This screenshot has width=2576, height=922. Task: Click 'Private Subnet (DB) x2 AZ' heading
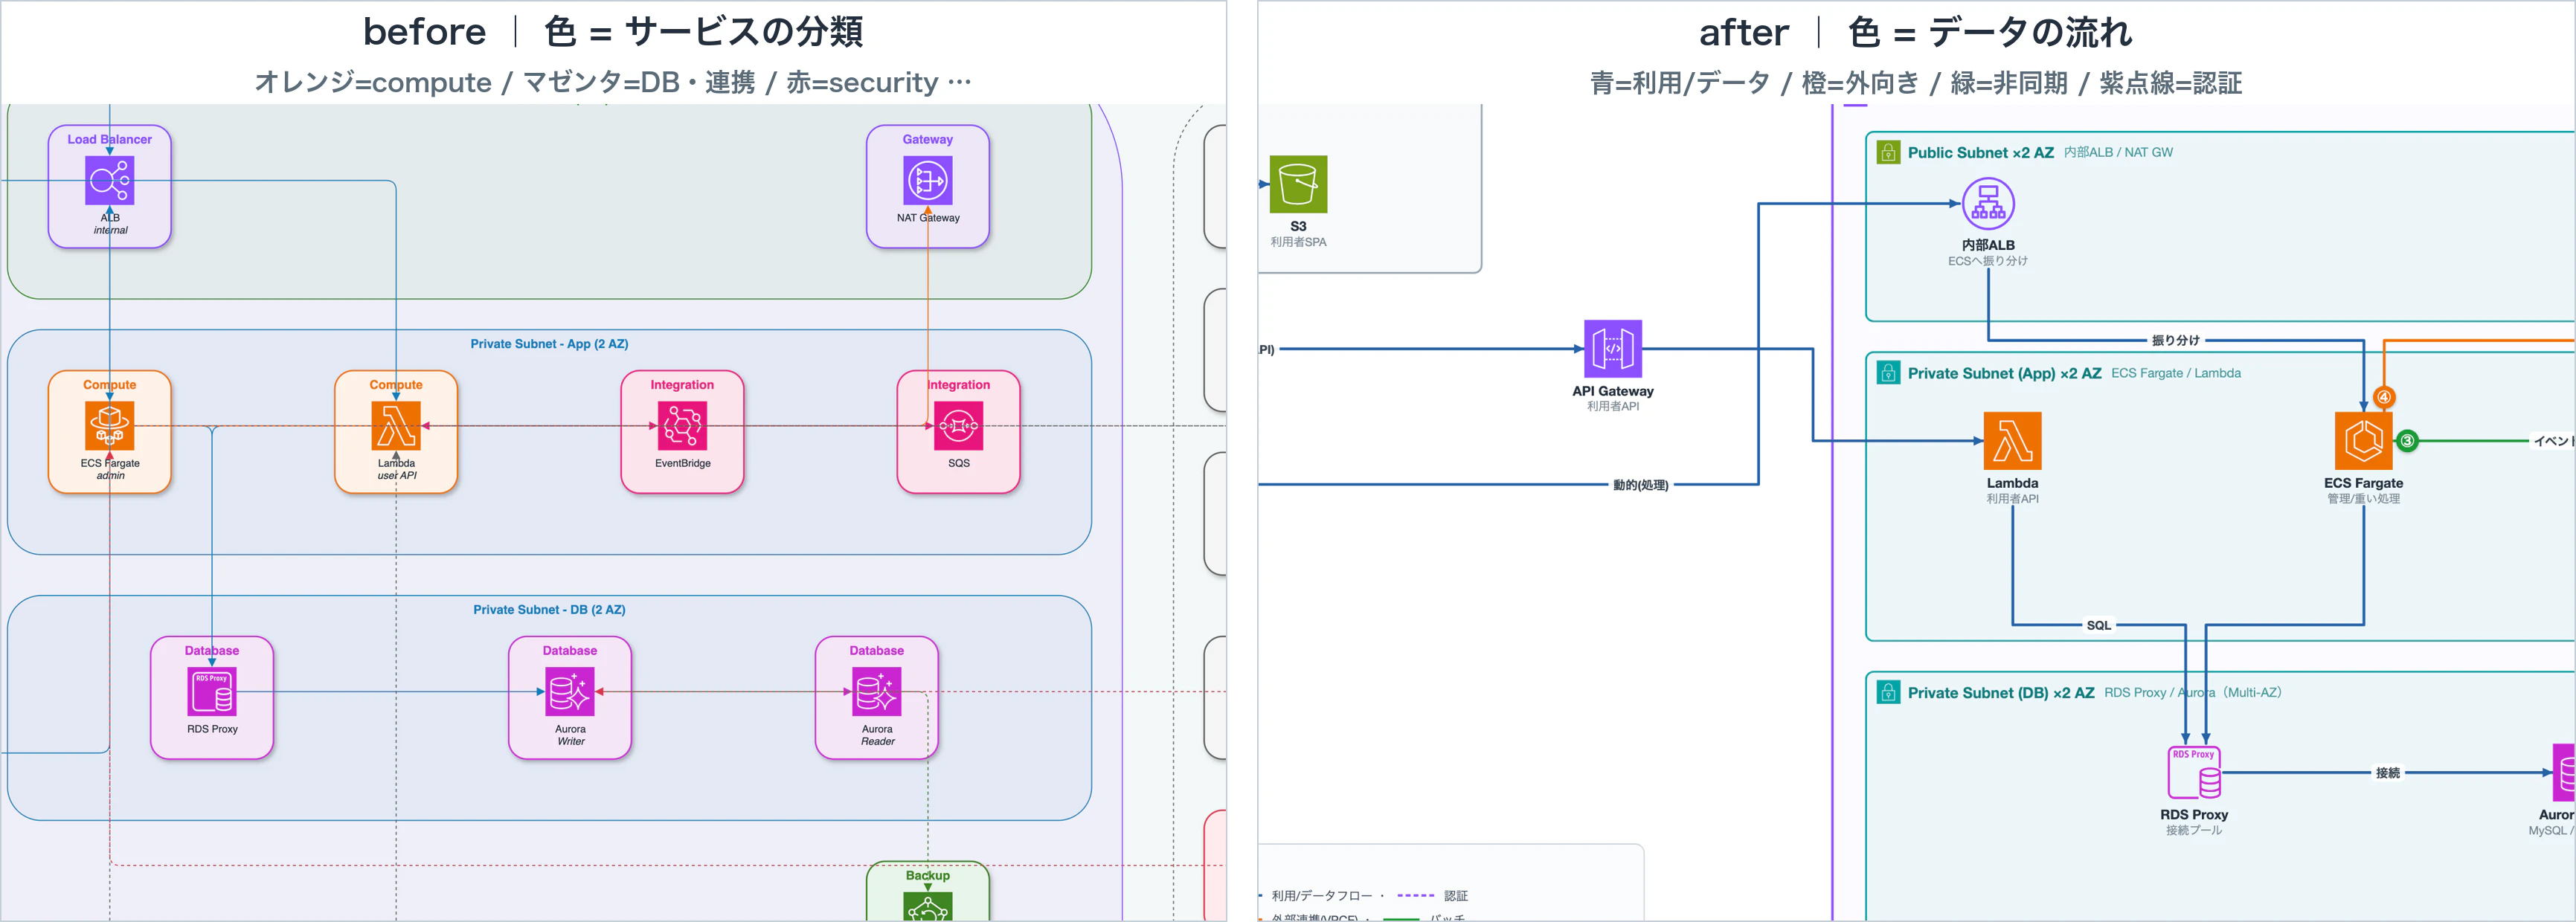coord(2000,693)
